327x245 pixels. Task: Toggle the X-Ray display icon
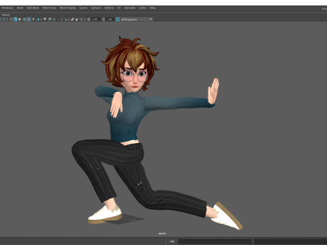pyautogui.click(x=72, y=19)
